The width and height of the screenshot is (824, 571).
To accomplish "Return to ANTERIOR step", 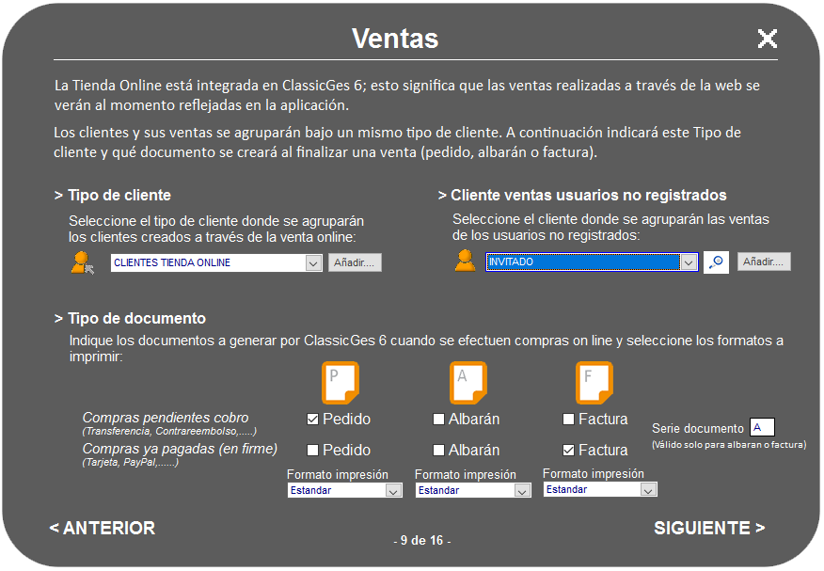I will (x=103, y=528).
